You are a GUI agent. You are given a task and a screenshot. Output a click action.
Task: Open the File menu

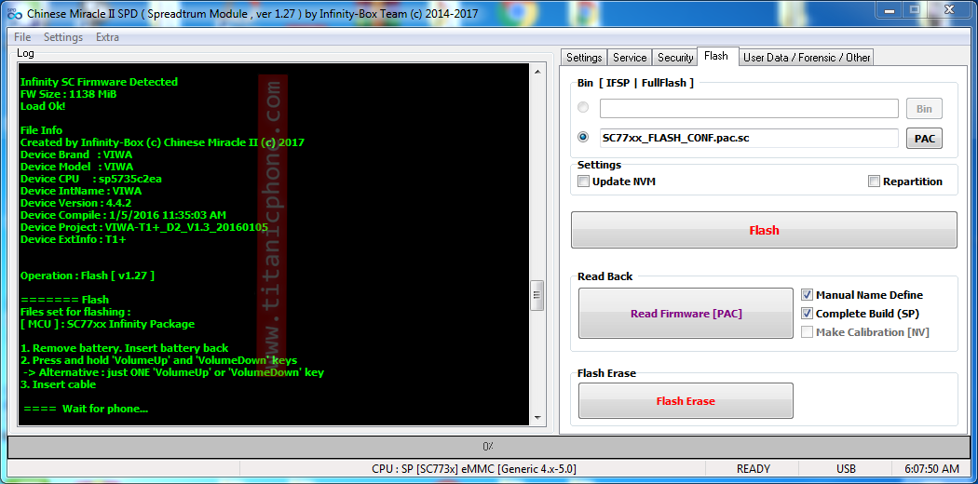tap(22, 37)
